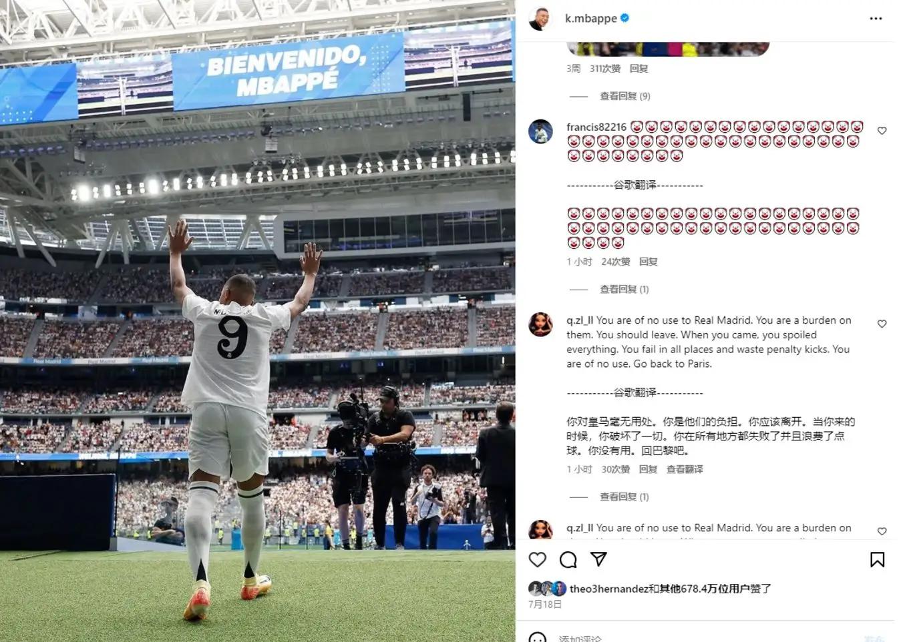Screen dimensions: 899x642
Task: Open emoji picker in comment box
Action: pyautogui.click(x=538, y=637)
